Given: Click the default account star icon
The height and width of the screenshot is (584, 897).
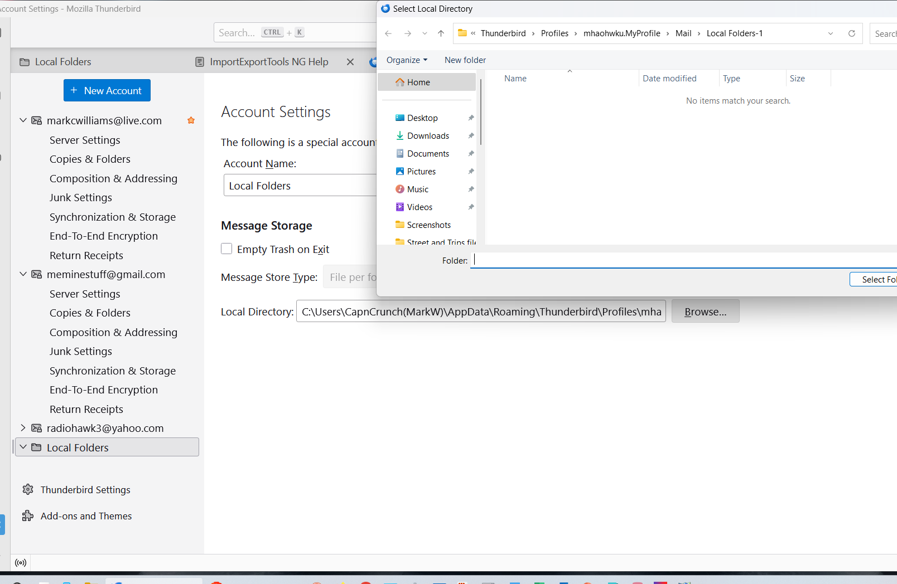Looking at the screenshot, I should click(191, 120).
